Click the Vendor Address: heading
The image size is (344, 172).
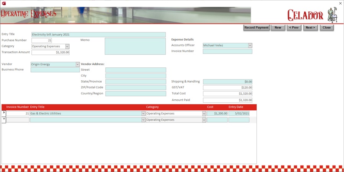(92, 64)
